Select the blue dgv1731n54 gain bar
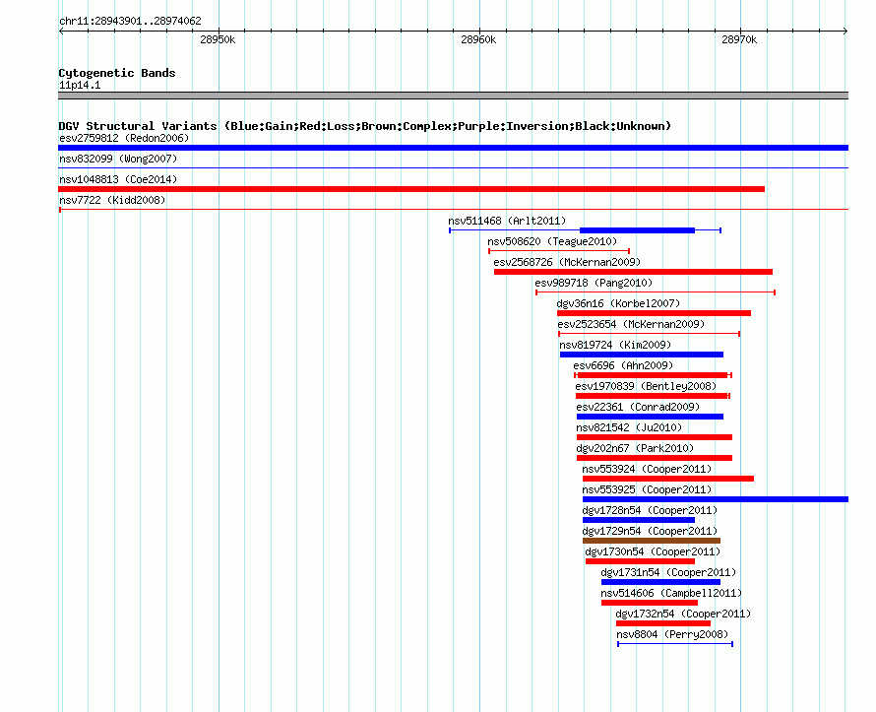Image resolution: width=876 pixels, height=712 pixels. [x=660, y=582]
